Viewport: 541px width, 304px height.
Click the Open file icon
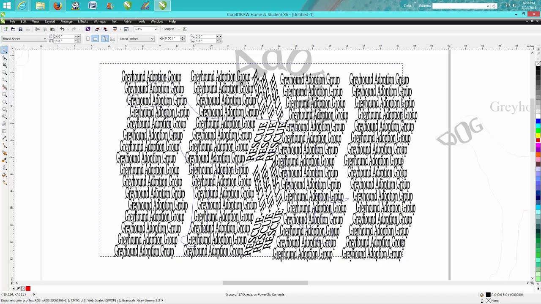tap(13, 29)
